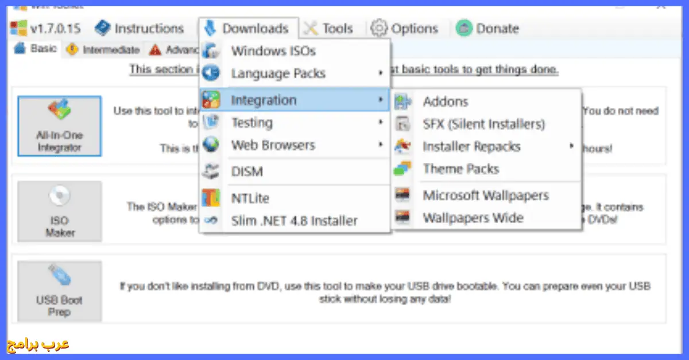Image resolution: width=689 pixels, height=360 pixels.
Task: Select SFX (Silent Installers) entry
Action: click(x=487, y=124)
